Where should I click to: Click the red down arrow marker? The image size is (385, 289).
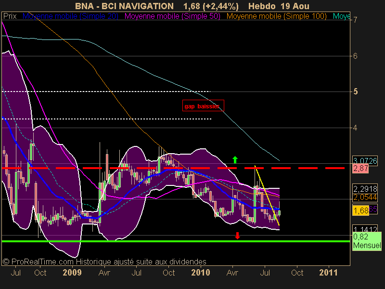tap(237, 236)
